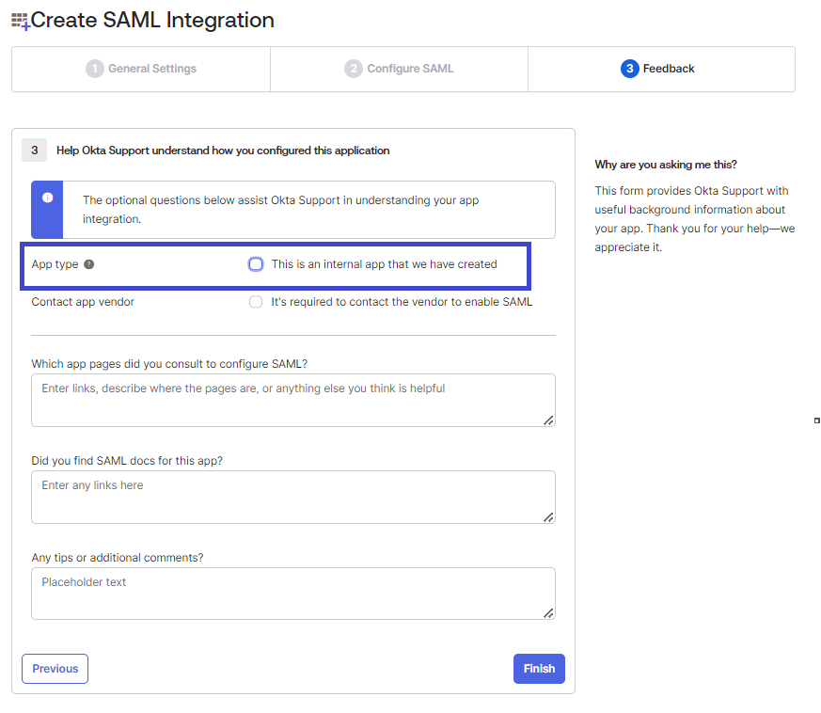Click the 'Enter any links here' field
Image resolution: width=821 pixels, height=713 pixels.
292,497
